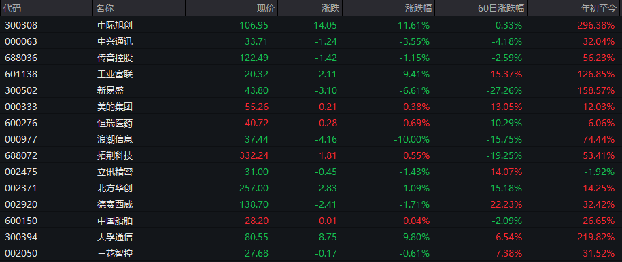622x262 pixels.
Task: Select the 0.04% change of 中国船舶
Action: pos(417,221)
